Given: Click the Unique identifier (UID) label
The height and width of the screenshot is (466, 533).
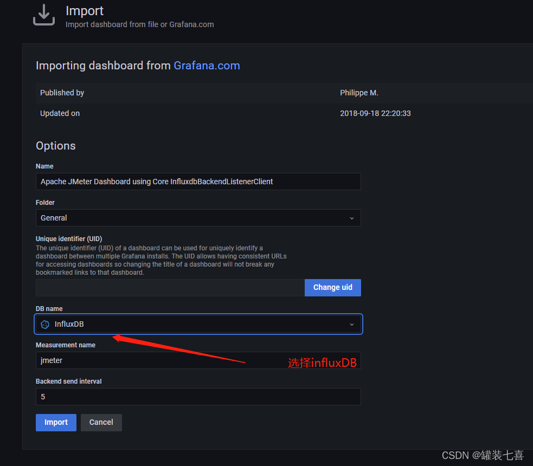Looking at the screenshot, I should click(x=69, y=239).
